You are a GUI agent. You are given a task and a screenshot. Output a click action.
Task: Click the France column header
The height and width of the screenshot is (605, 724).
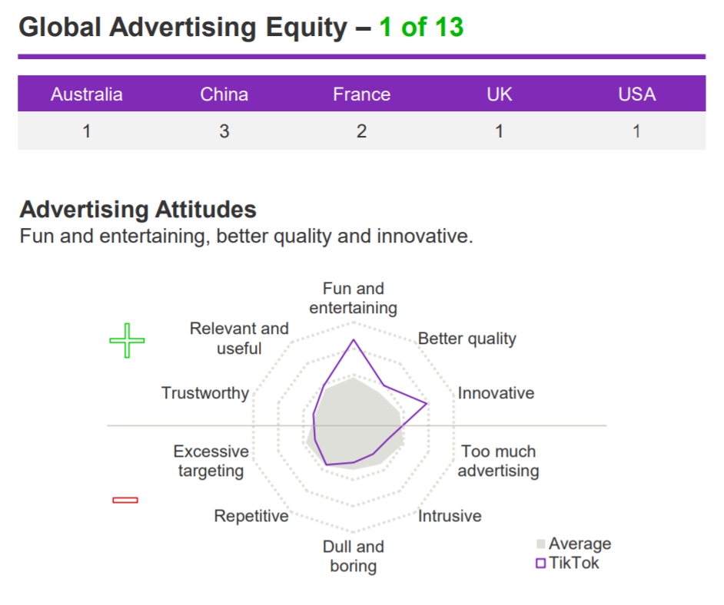(362, 94)
